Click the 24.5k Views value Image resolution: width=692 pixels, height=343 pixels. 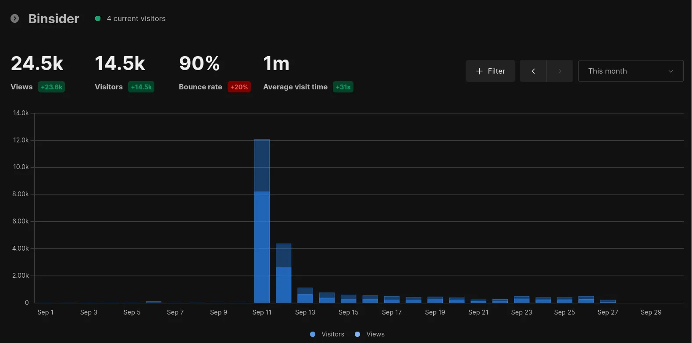pyautogui.click(x=37, y=64)
